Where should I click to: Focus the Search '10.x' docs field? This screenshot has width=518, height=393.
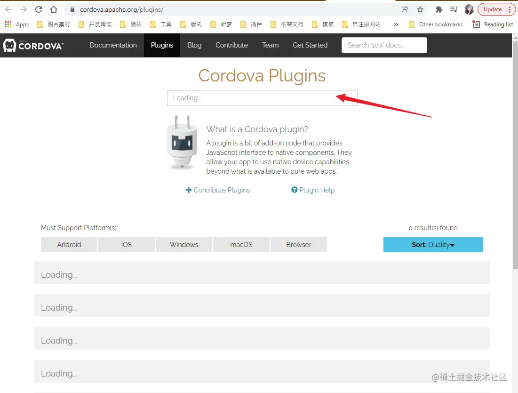[x=384, y=45]
